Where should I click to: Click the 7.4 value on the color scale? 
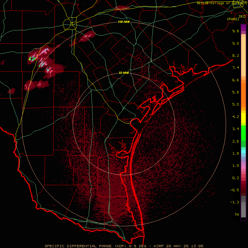coord(236,68)
